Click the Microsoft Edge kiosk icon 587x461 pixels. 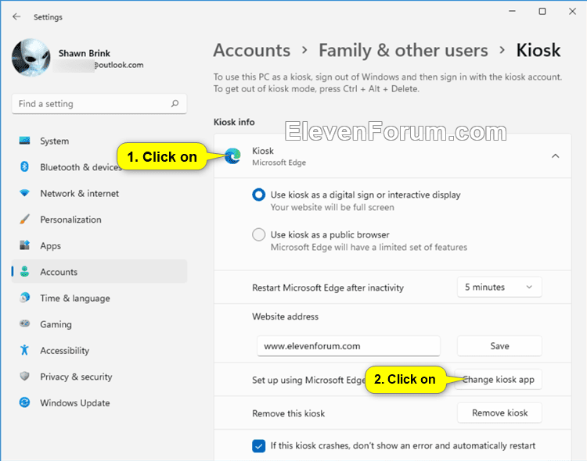pyautogui.click(x=232, y=156)
